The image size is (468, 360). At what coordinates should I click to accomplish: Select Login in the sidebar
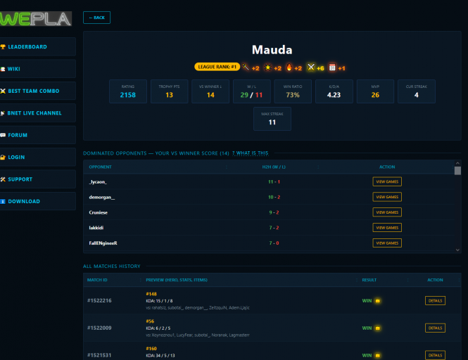[x=37, y=157]
